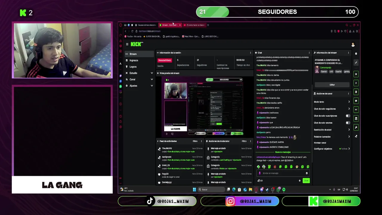Open Palabras baneadas arrow

tap(349, 137)
